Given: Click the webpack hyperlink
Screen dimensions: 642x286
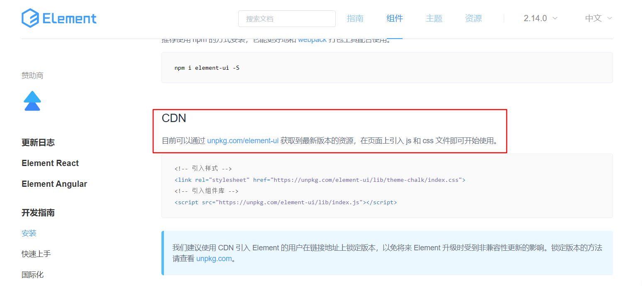Looking at the screenshot, I should click(312, 39).
